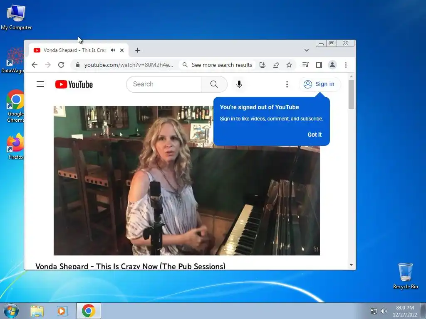This screenshot has height=319, width=426.
Task: Click the browser forward arrow
Action: (x=48, y=65)
